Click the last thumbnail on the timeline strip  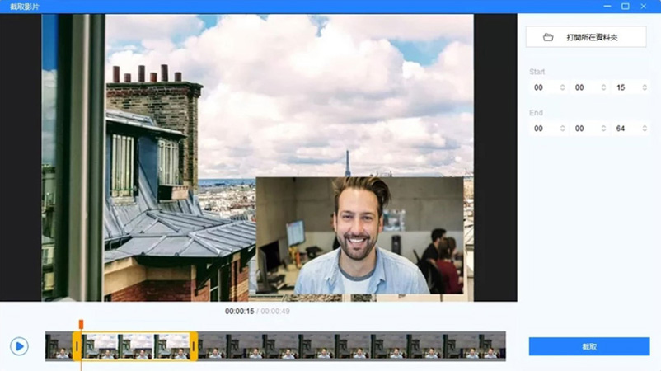coord(492,346)
